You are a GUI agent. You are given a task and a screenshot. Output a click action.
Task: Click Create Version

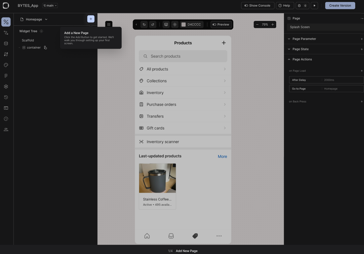pyautogui.click(x=340, y=6)
